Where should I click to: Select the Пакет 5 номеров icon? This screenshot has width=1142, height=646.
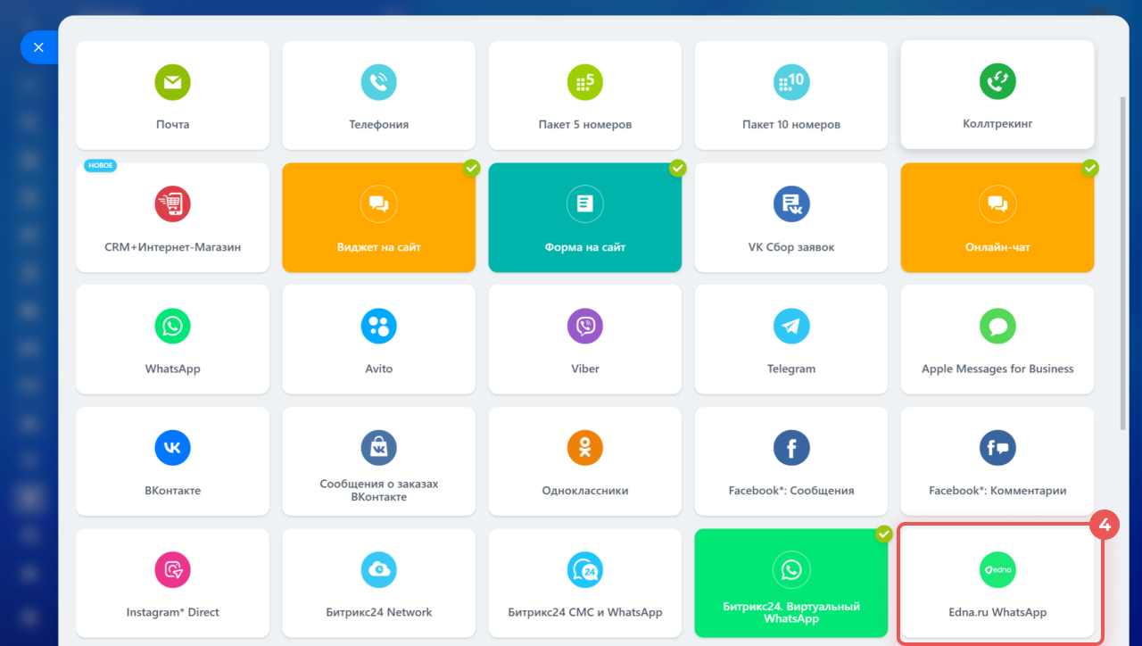(x=585, y=82)
